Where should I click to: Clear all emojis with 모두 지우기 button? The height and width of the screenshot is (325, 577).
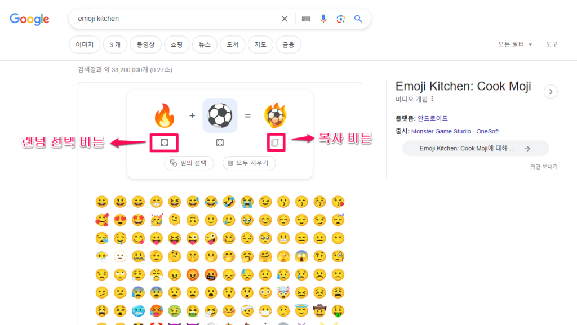(248, 163)
